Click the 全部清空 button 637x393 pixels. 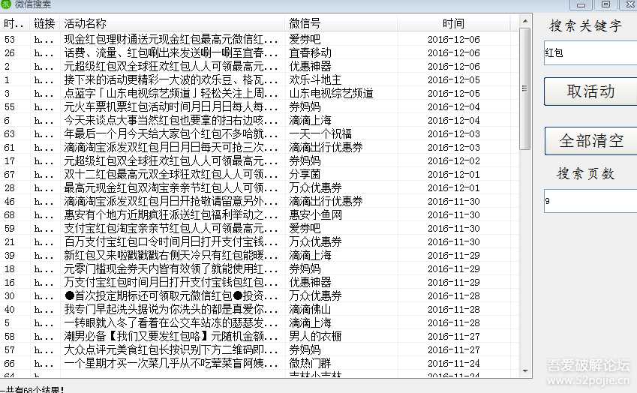pyautogui.click(x=590, y=141)
